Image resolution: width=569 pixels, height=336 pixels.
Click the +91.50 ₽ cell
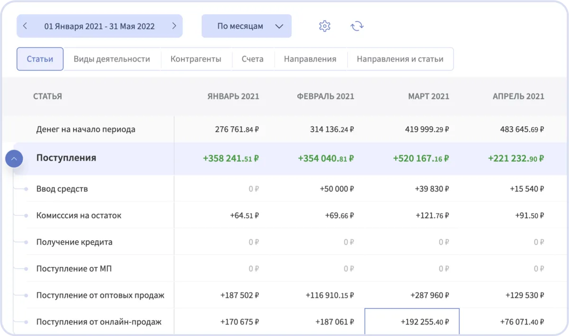(529, 215)
